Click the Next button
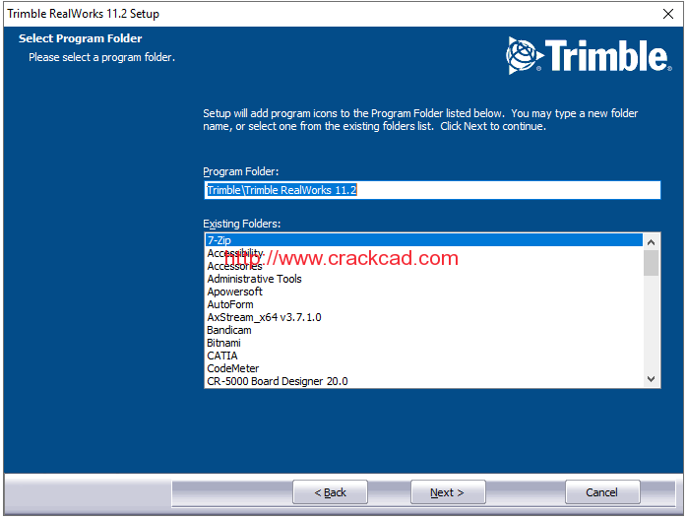The width and height of the screenshot is (687, 519). point(448,492)
